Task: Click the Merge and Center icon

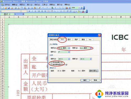Action: 48,11
